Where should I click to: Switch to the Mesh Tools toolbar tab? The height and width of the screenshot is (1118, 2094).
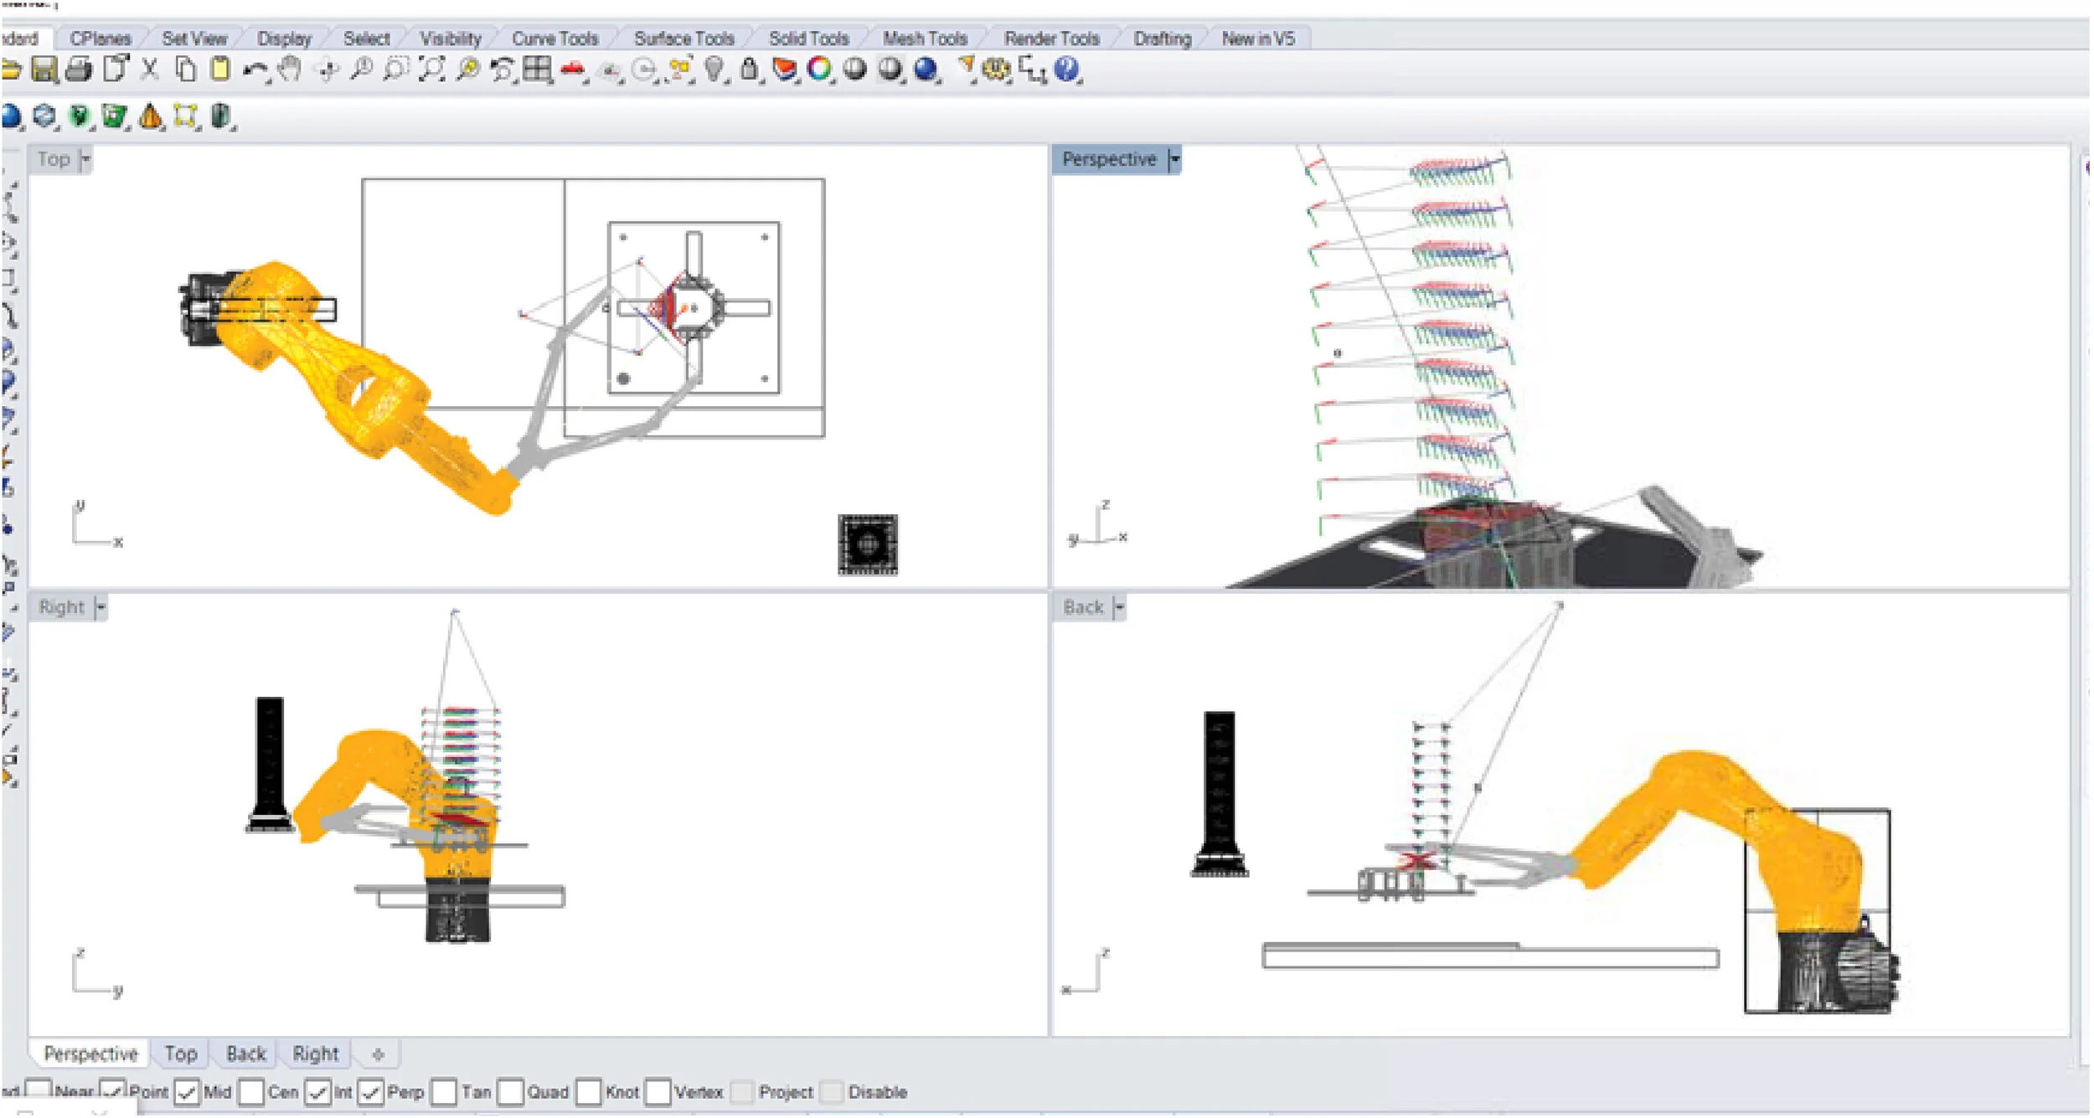(x=925, y=39)
